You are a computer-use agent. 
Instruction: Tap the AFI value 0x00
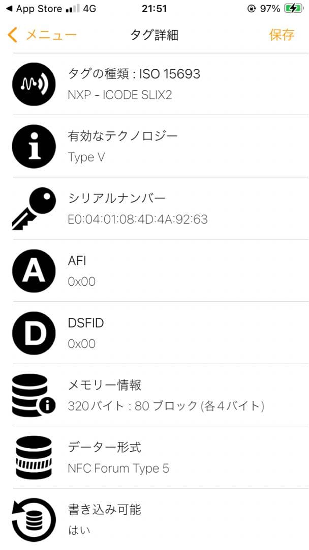coord(81,282)
